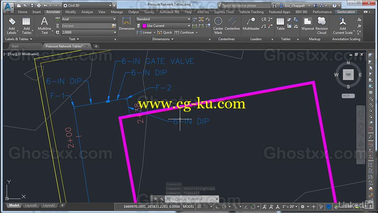Image resolution: width=378 pixels, height=213 pixels.
Task: Click the new file tab plus button
Action: click(x=96, y=46)
